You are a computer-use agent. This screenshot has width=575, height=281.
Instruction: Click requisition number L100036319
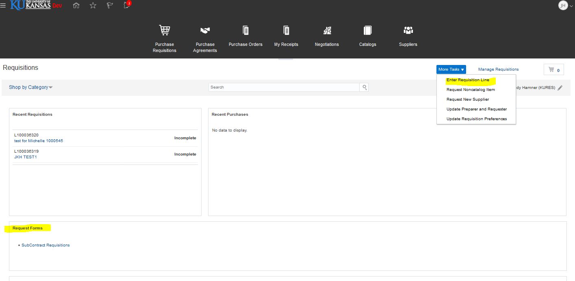coord(26,151)
